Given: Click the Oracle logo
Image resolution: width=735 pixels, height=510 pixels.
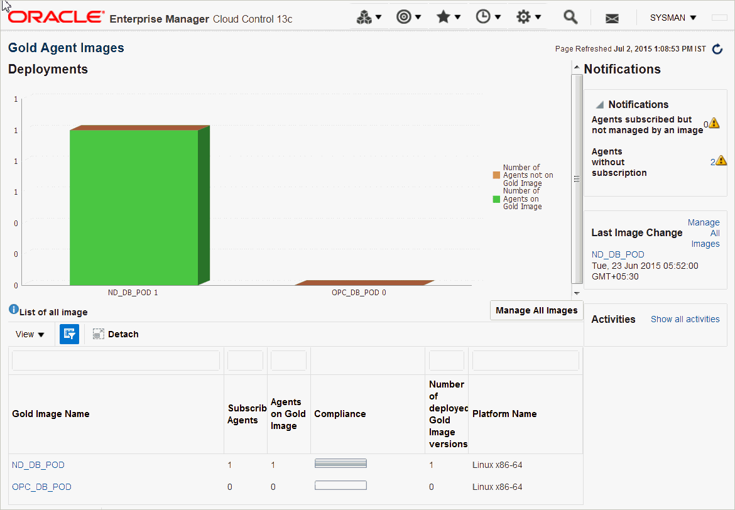Looking at the screenshot, I should 56,18.
